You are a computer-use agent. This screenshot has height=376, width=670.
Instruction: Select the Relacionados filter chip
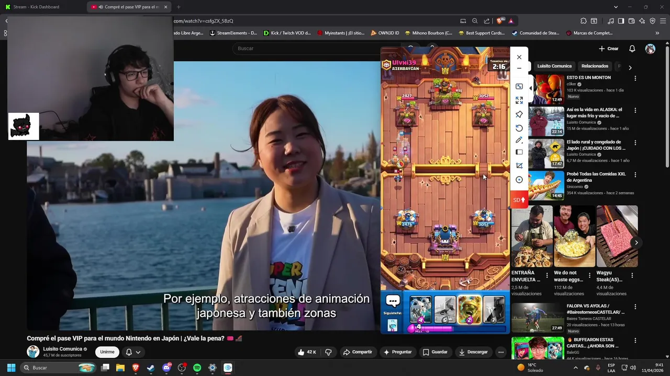point(595,66)
